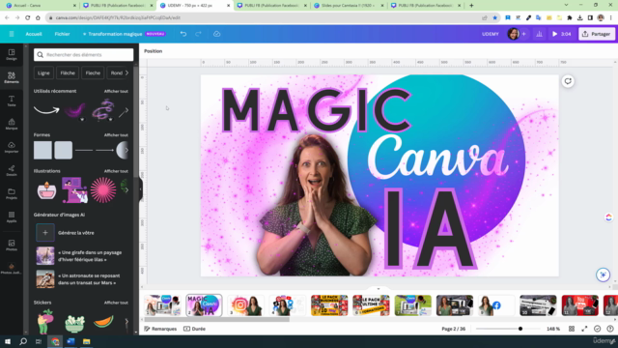Viewport: 618px width, 348px height.
Task: Open browser tab search dropdown
Action: 566,6
